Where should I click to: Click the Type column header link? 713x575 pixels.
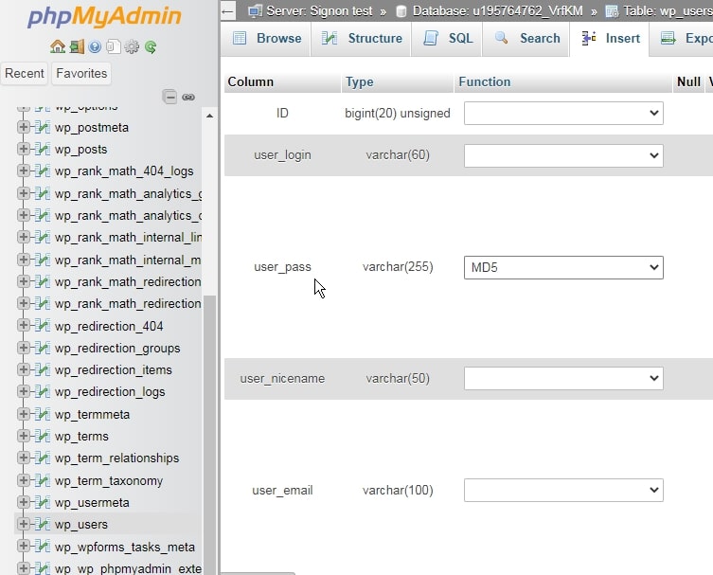tap(360, 81)
